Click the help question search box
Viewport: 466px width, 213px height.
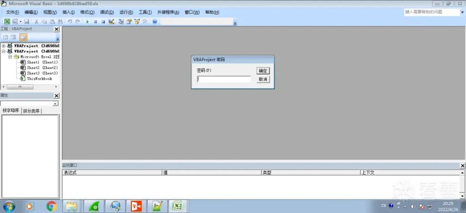pos(432,12)
